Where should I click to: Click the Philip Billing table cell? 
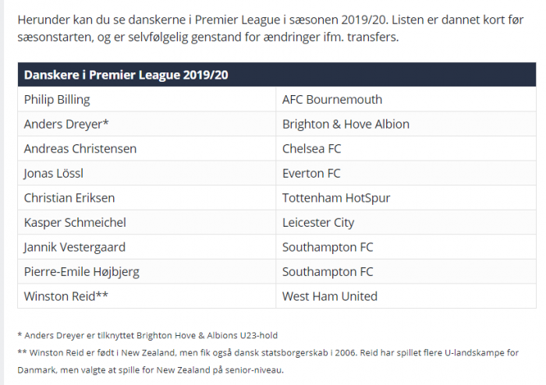(x=147, y=100)
